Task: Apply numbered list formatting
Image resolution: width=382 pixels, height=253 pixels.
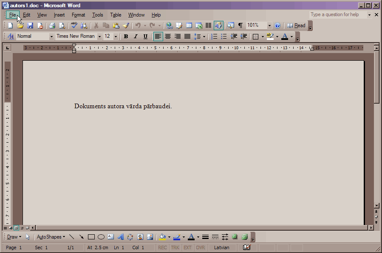Action: pos(214,37)
